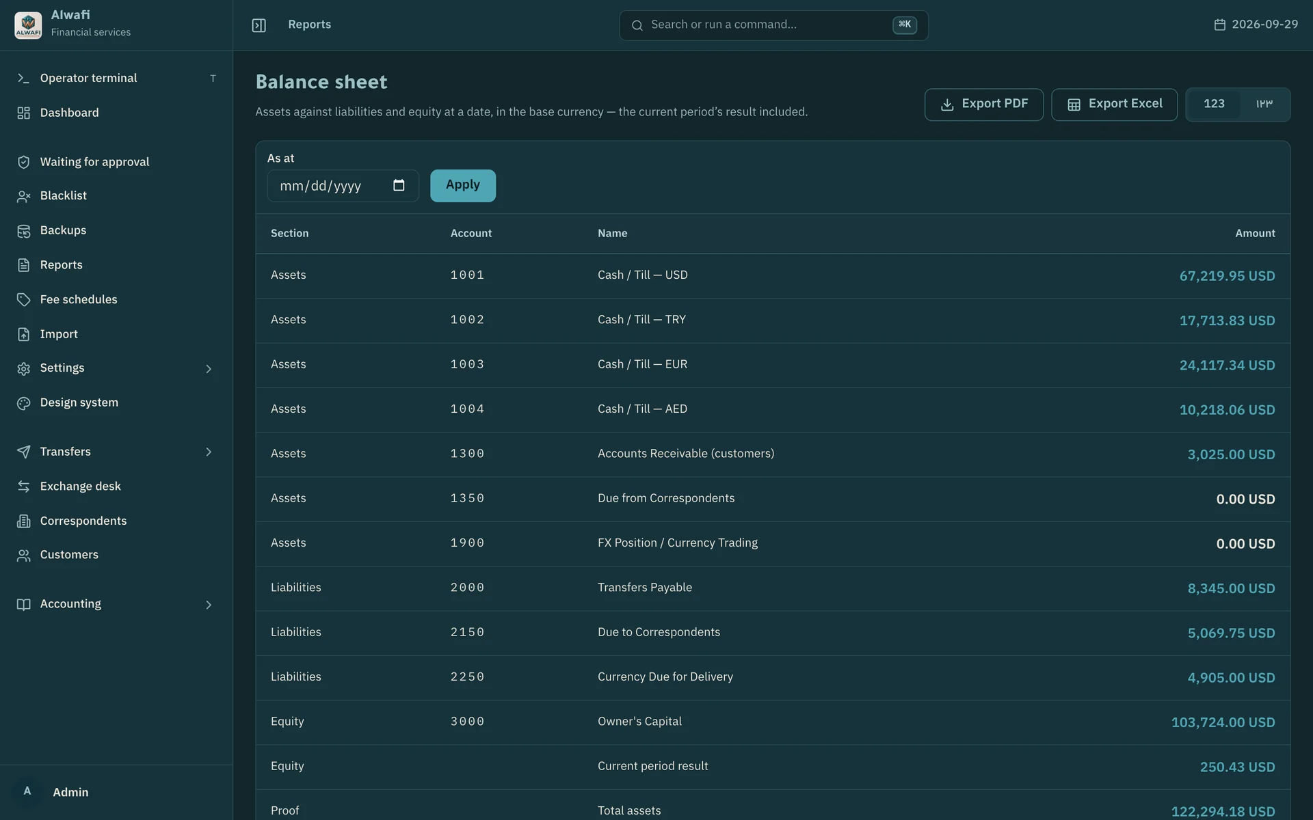1313x820 pixels.
Task: Click the Account column header
Action: pos(470,234)
